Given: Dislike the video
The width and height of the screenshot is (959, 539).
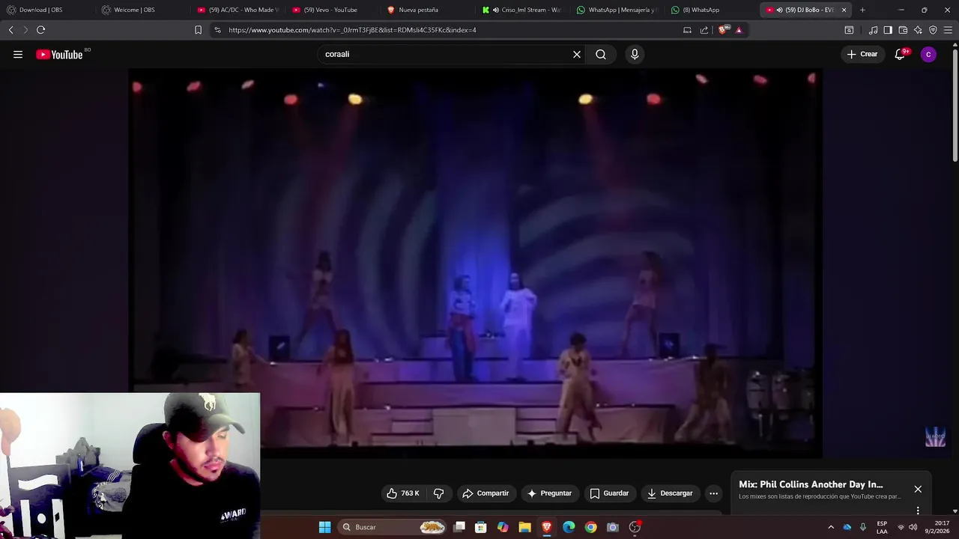Looking at the screenshot, I should pos(439,493).
